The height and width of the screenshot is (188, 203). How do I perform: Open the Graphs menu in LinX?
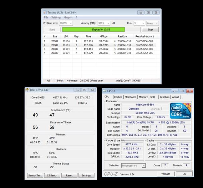coord(68,18)
